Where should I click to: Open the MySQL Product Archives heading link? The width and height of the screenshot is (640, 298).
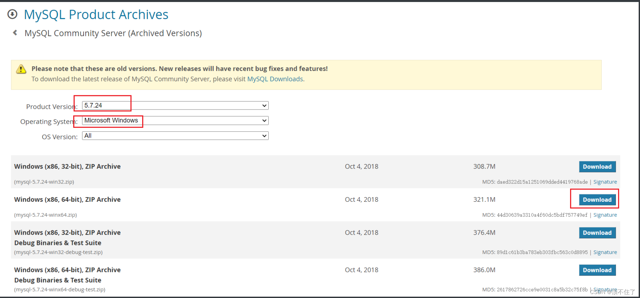[x=96, y=14]
